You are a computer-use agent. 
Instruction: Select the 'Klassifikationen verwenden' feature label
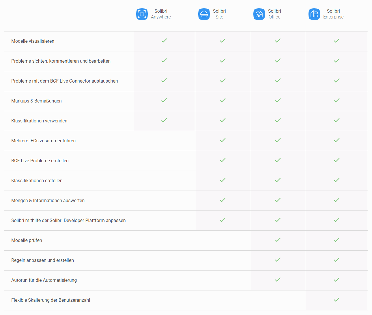point(39,121)
